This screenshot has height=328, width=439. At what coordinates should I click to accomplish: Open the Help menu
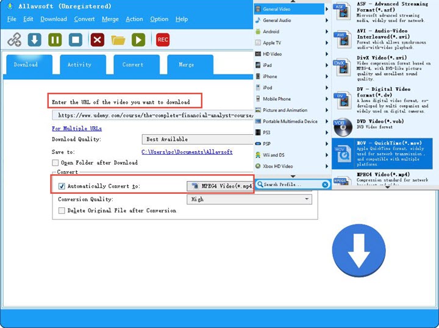click(182, 19)
